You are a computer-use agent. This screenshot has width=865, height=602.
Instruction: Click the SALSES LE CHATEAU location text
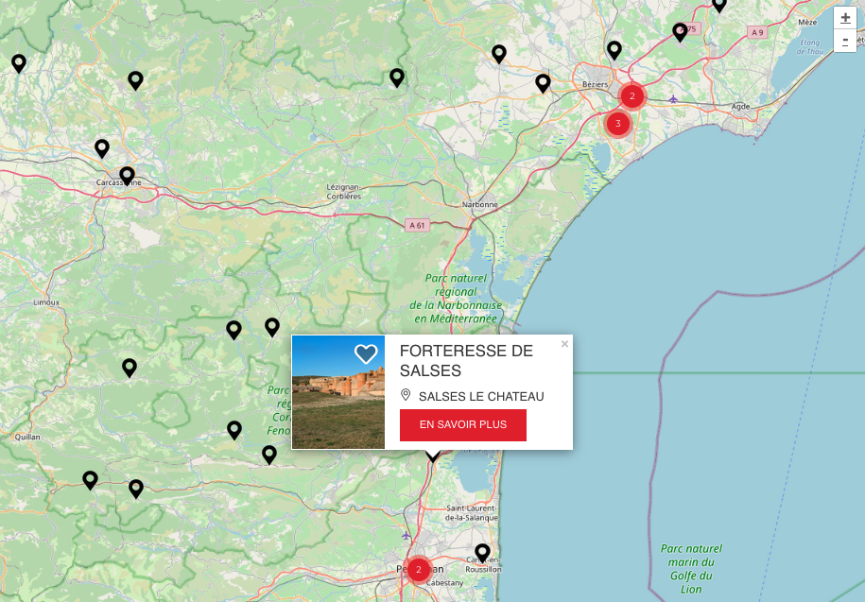point(481,396)
